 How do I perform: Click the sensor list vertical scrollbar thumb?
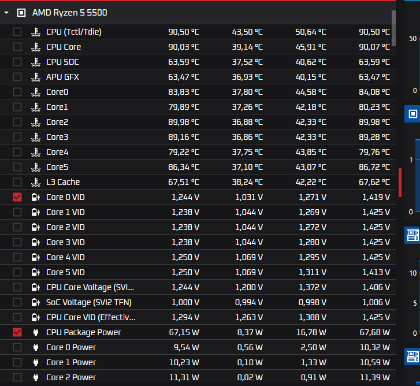(x=394, y=26)
